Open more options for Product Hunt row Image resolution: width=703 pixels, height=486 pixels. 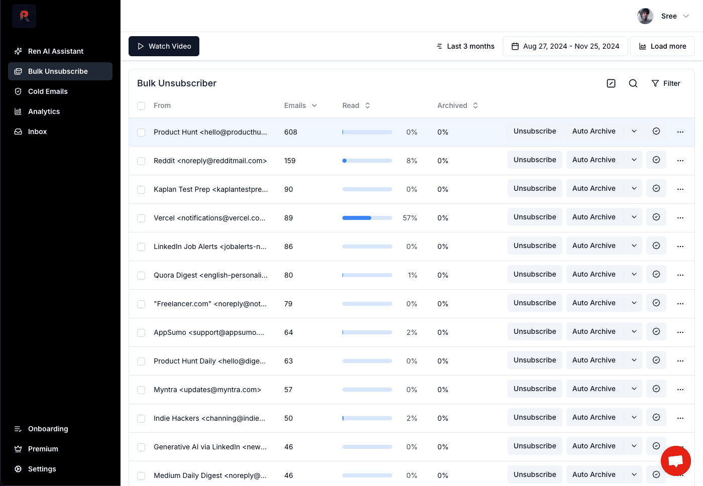680,132
